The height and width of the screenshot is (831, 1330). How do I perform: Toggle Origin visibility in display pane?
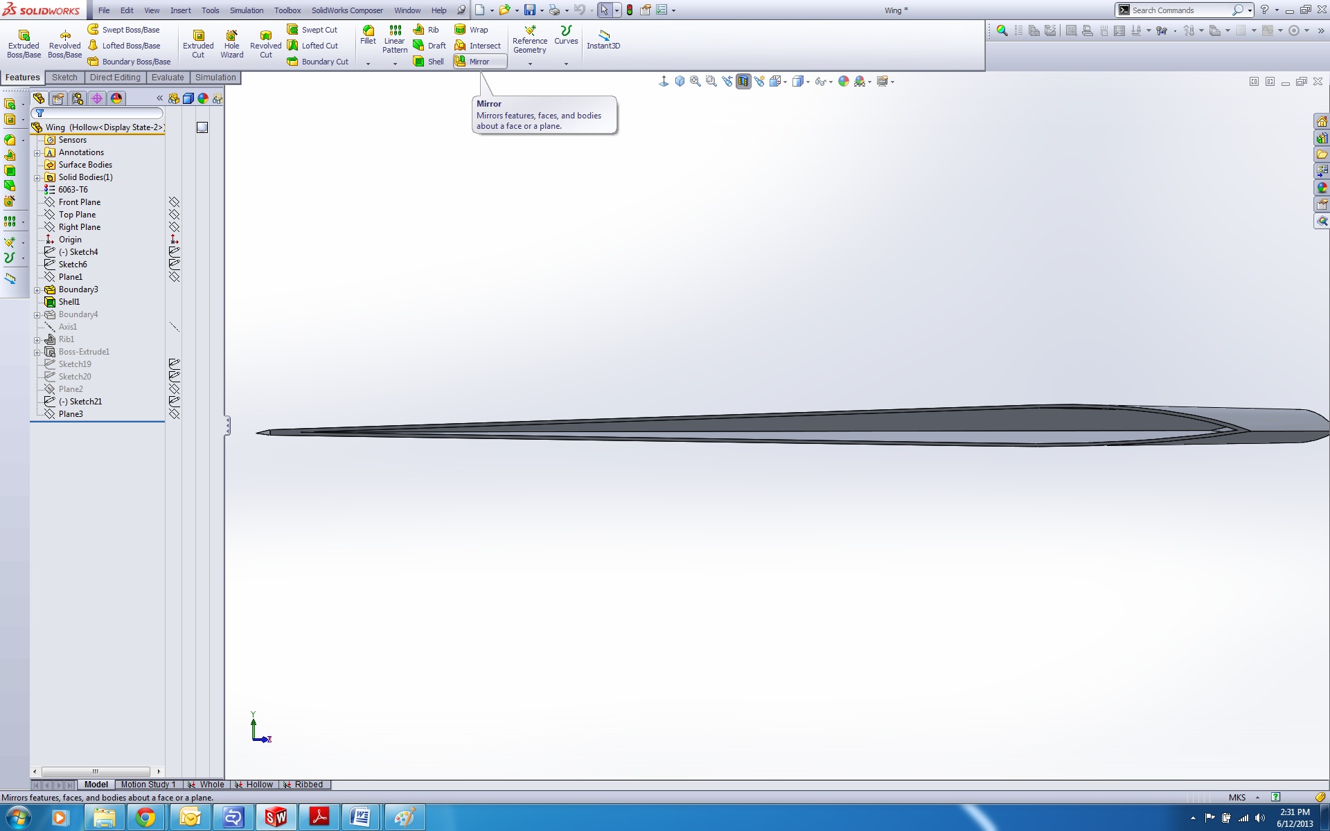tap(175, 240)
